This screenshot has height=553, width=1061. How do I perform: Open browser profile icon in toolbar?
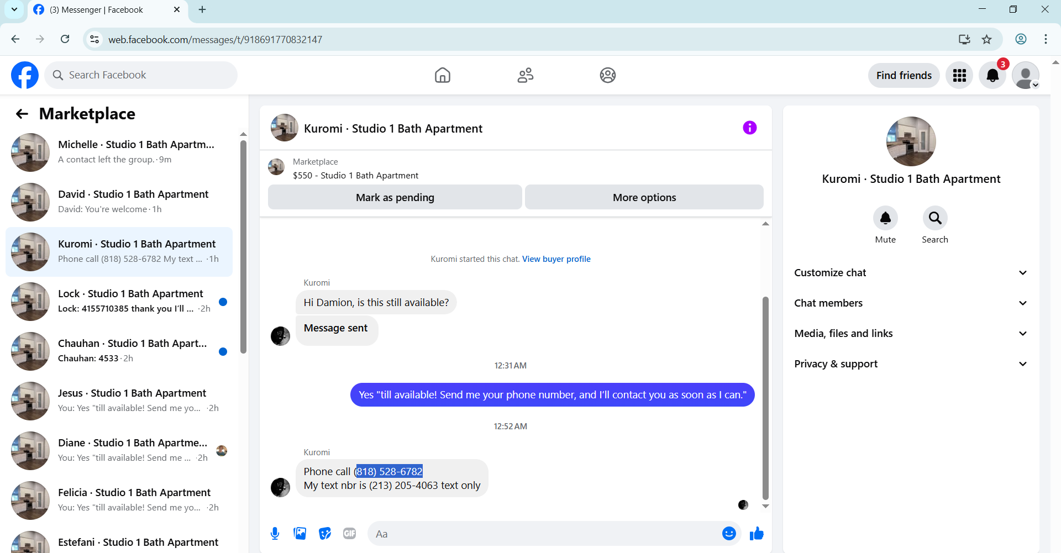1021,39
